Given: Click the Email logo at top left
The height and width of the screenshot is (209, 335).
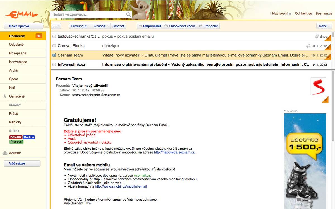Looking at the screenshot, I should tap(21, 14).
